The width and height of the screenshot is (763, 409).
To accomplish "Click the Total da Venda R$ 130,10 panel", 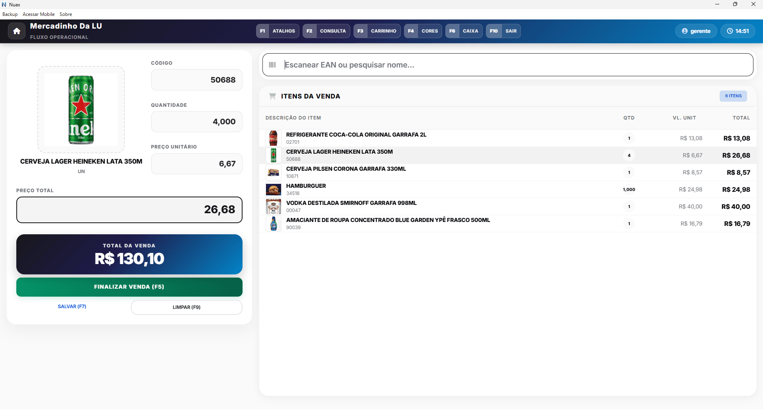I will click(x=129, y=254).
